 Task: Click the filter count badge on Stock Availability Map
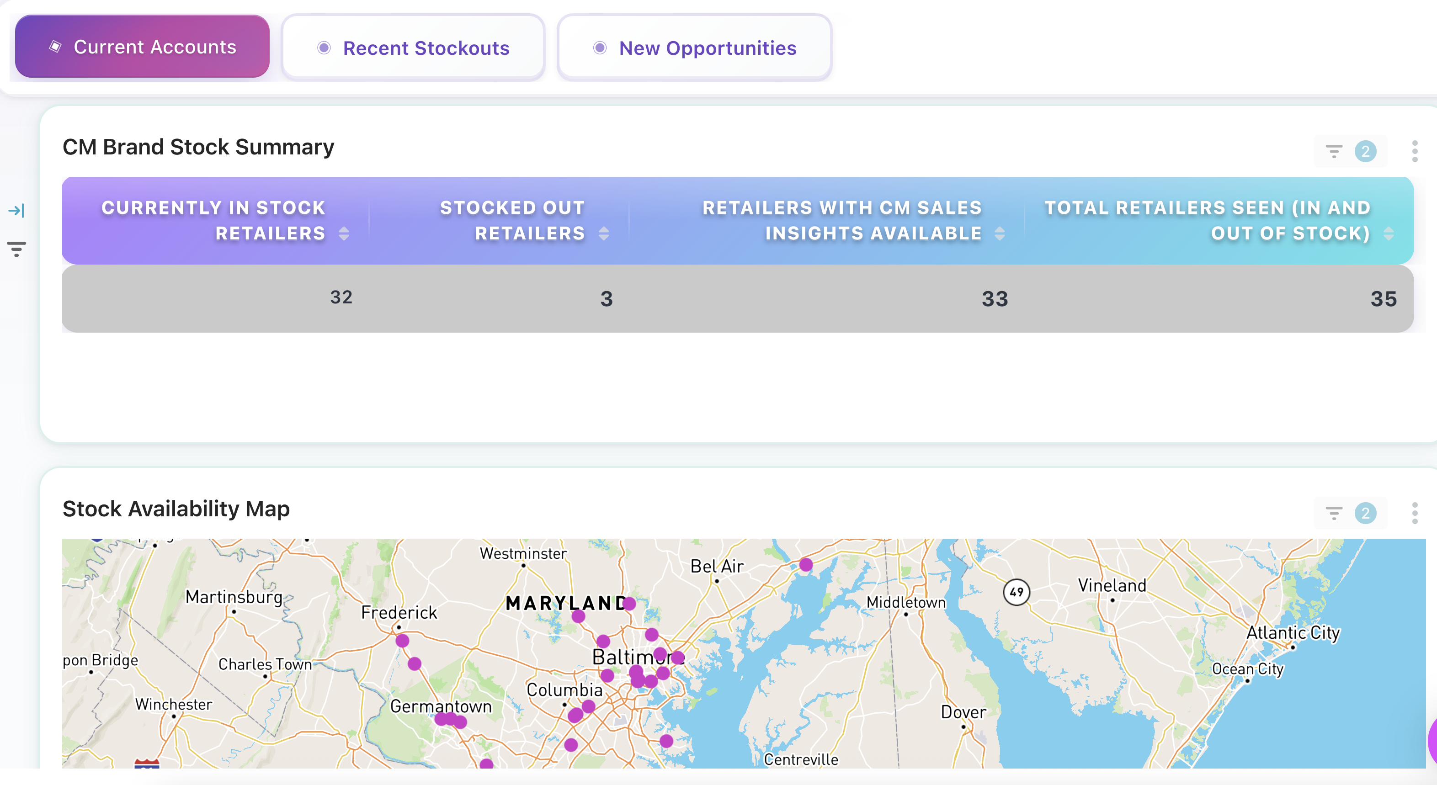[x=1366, y=512]
